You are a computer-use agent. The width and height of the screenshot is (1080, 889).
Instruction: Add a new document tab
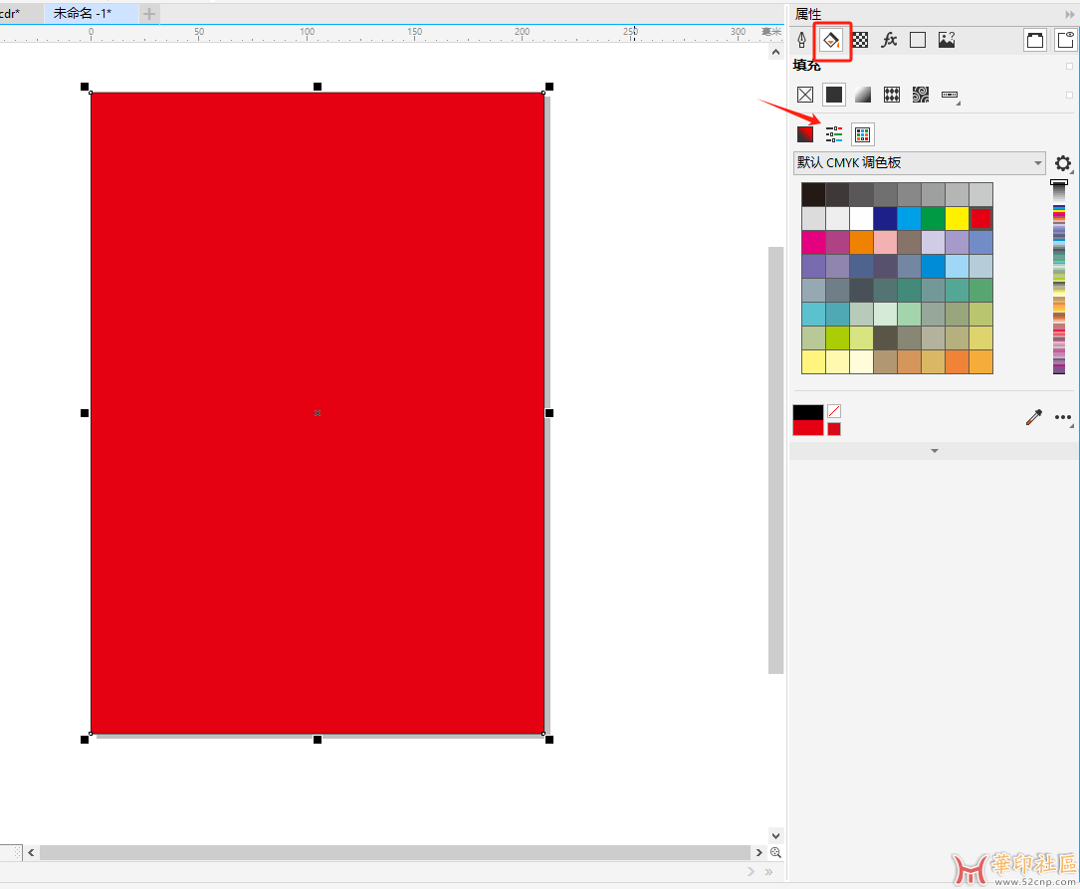click(148, 13)
